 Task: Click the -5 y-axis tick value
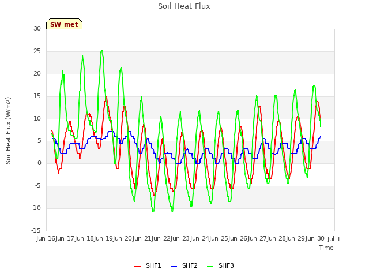click(x=38, y=186)
